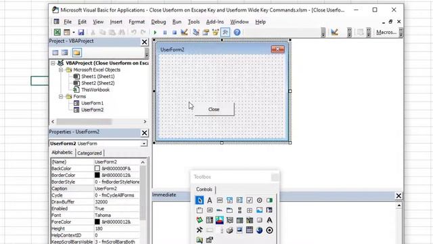The image size is (433, 244).
Task: Choose the Label control in Toolbox
Action: (210, 200)
